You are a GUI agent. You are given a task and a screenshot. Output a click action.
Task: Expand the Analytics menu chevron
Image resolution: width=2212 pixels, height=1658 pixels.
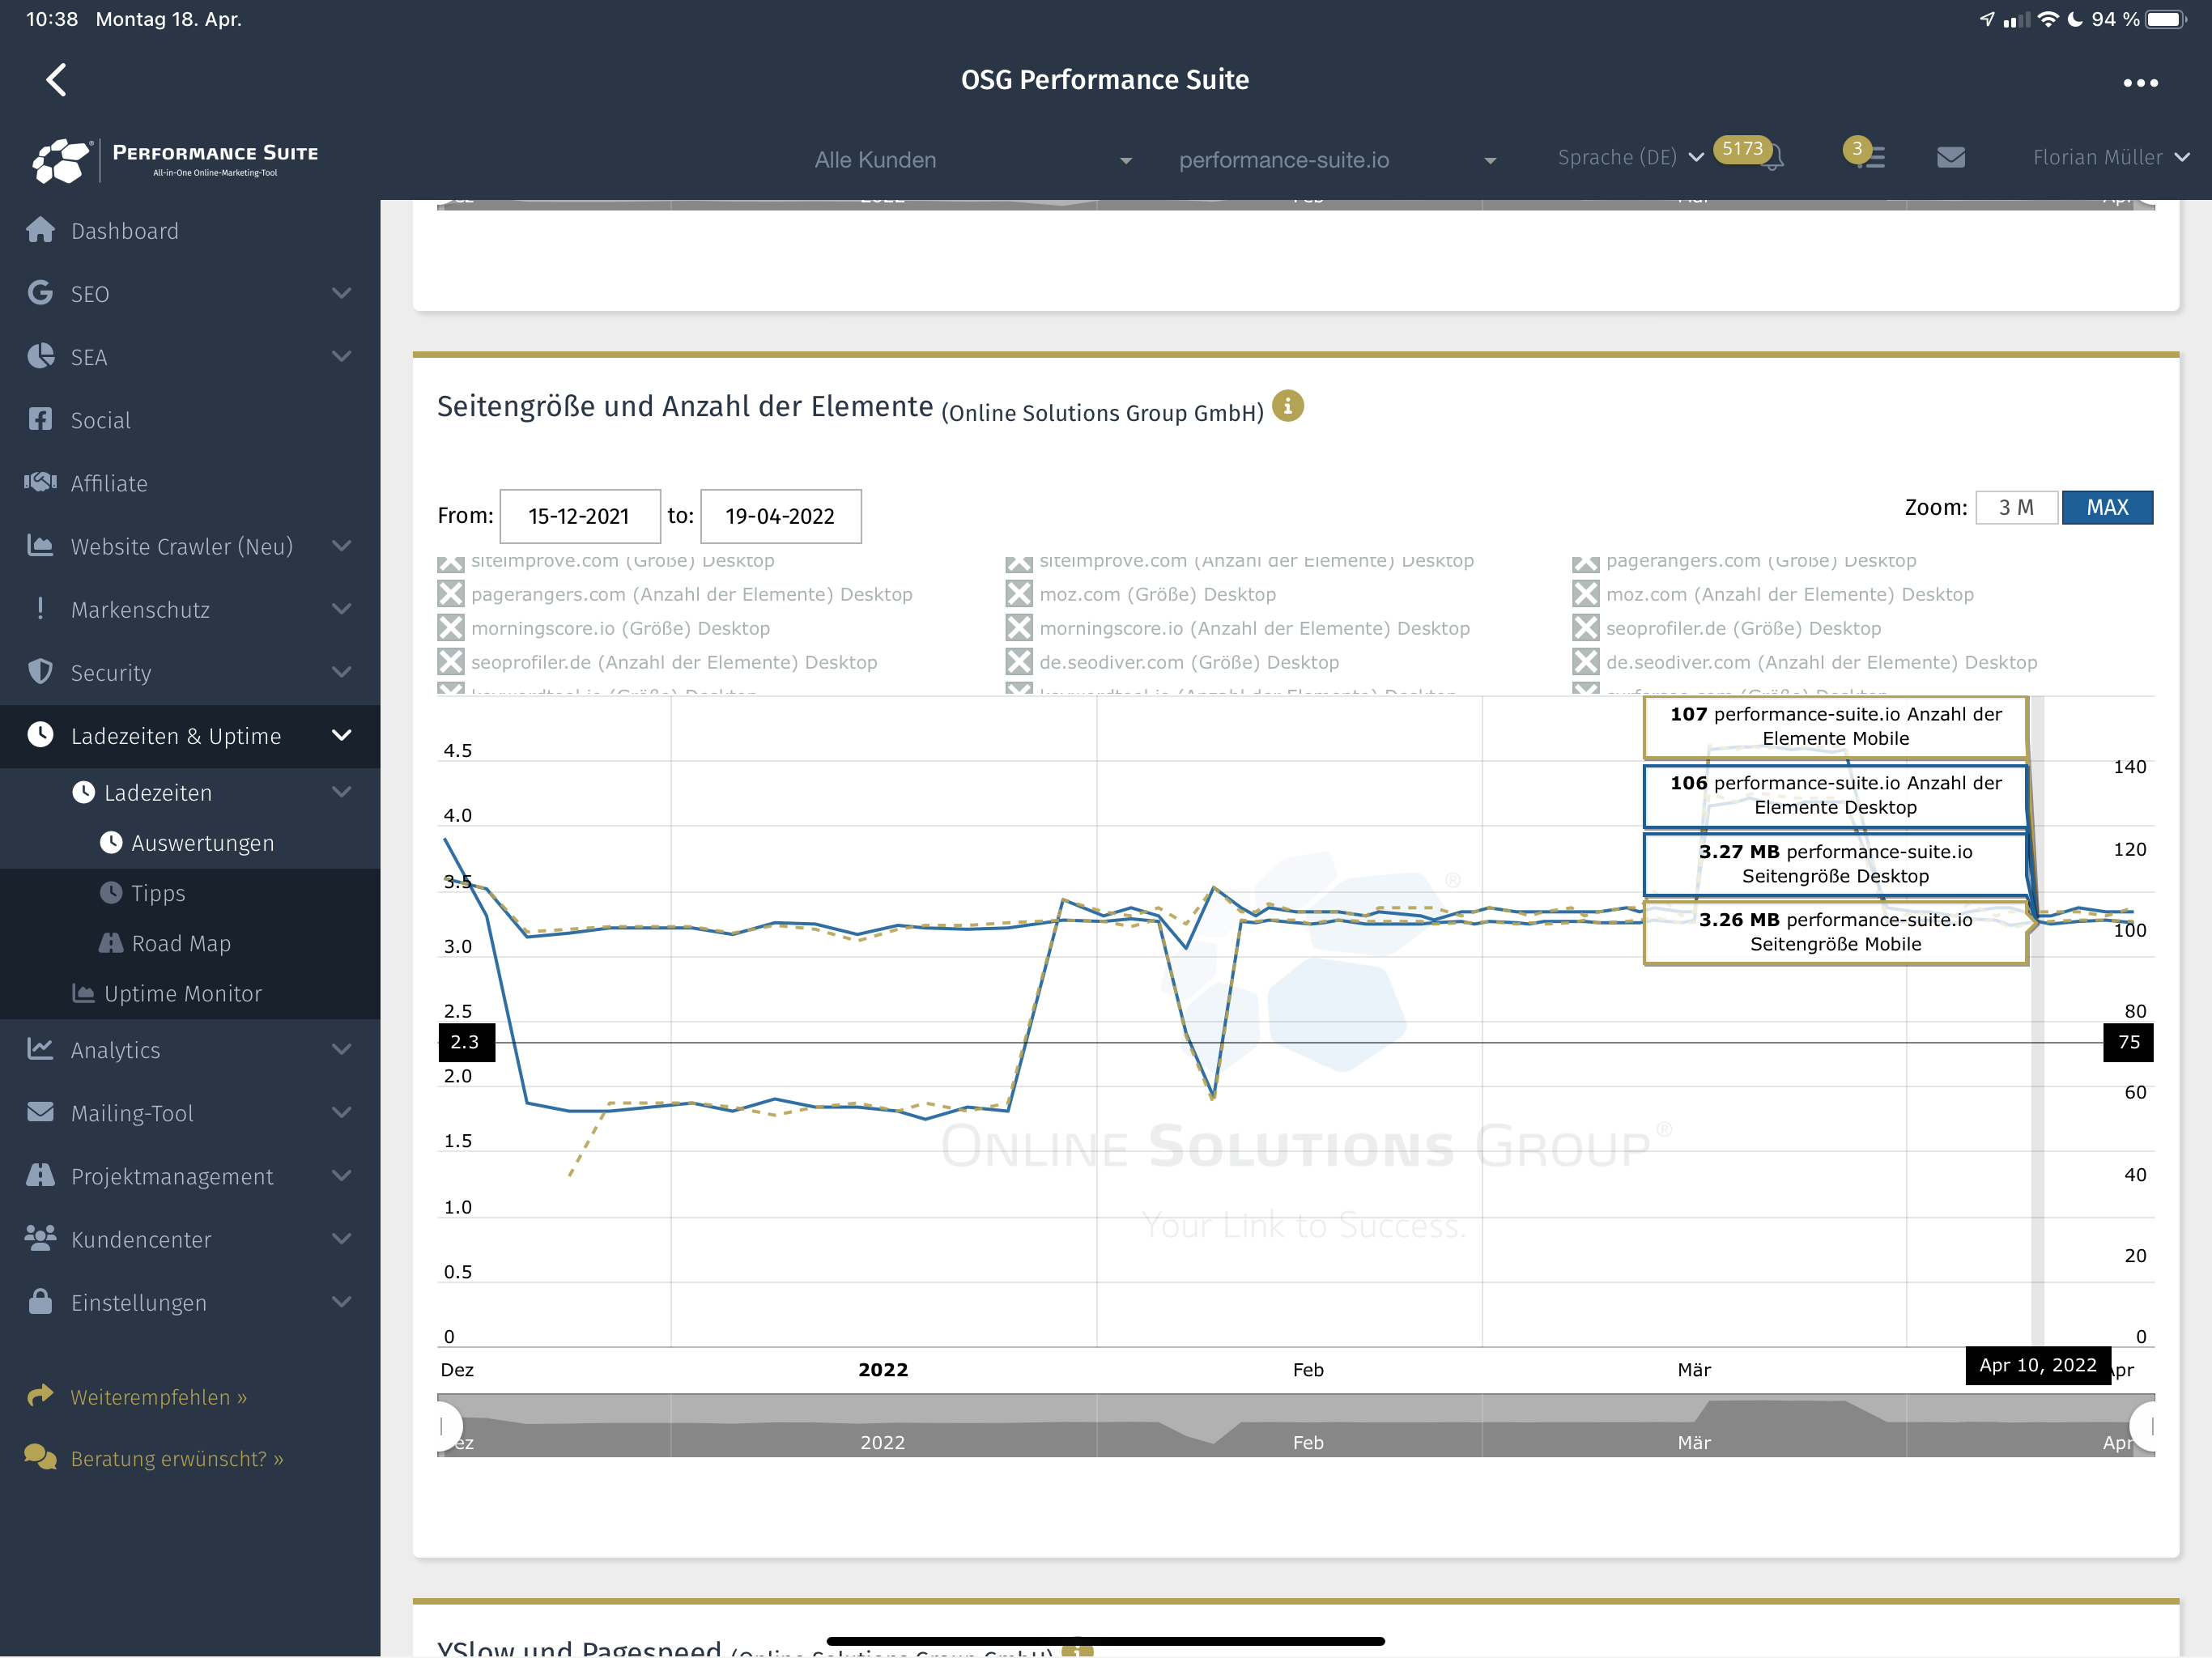(341, 1049)
